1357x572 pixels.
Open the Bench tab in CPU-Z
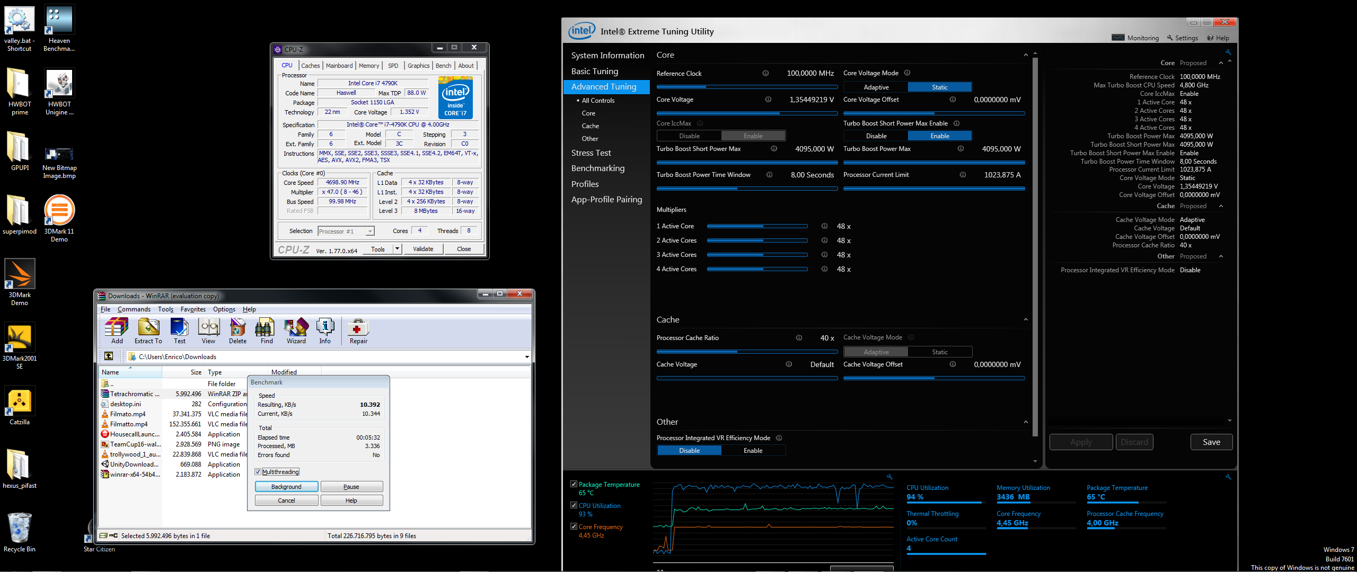tap(443, 66)
